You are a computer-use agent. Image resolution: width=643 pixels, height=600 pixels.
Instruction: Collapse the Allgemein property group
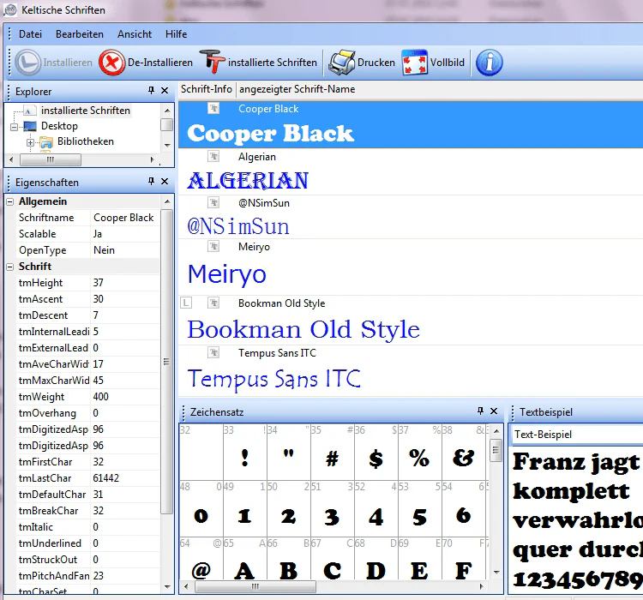pos(10,201)
